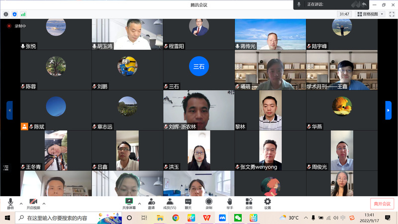Screen dimensions: 398x224
Task: Open WPS Office from taskbar
Action: pyautogui.click(x=207, y=218)
